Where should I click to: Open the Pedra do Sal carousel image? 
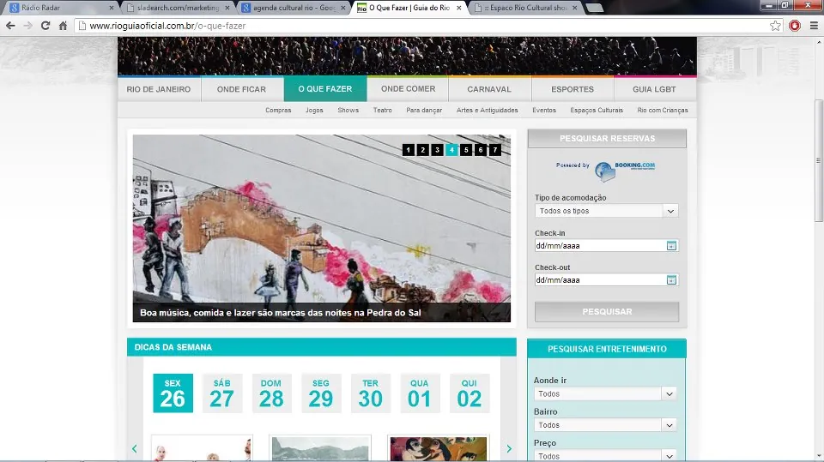(x=322, y=228)
